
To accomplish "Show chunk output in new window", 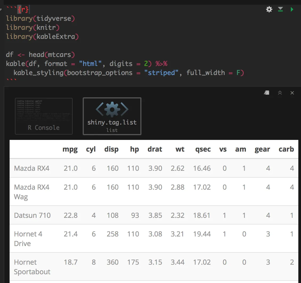I will click(267, 93).
